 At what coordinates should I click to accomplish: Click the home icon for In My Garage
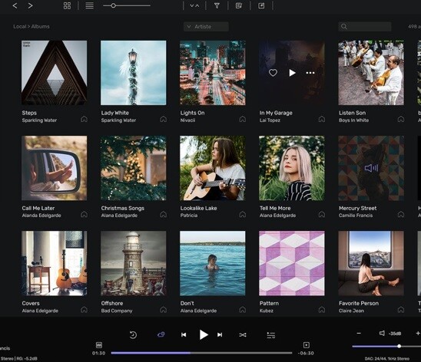tap(322, 119)
